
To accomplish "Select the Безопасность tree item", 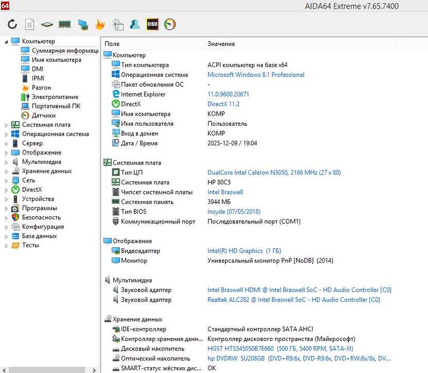I will tap(41, 217).
